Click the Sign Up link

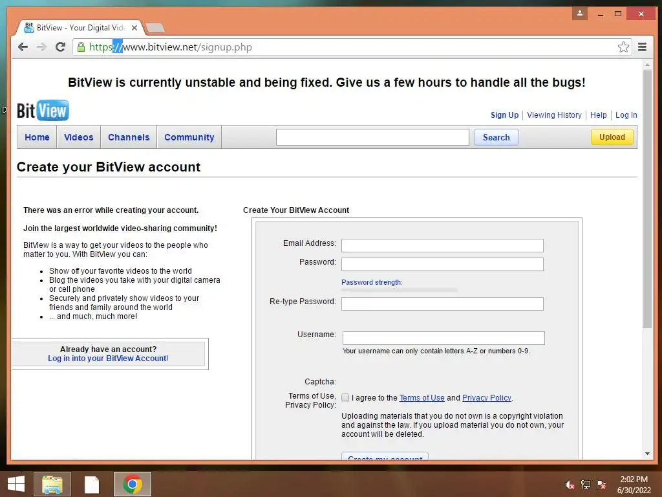coord(504,115)
